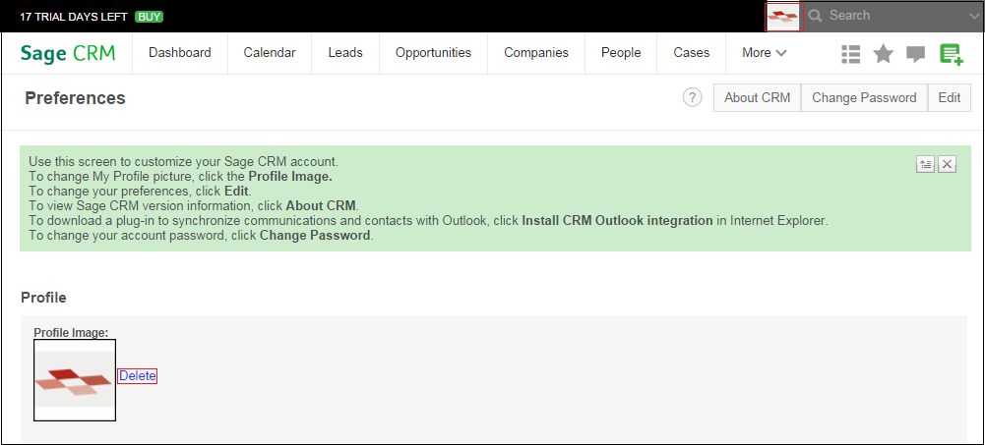Collapse the green help panel
The height and width of the screenshot is (445, 985).
925,164
